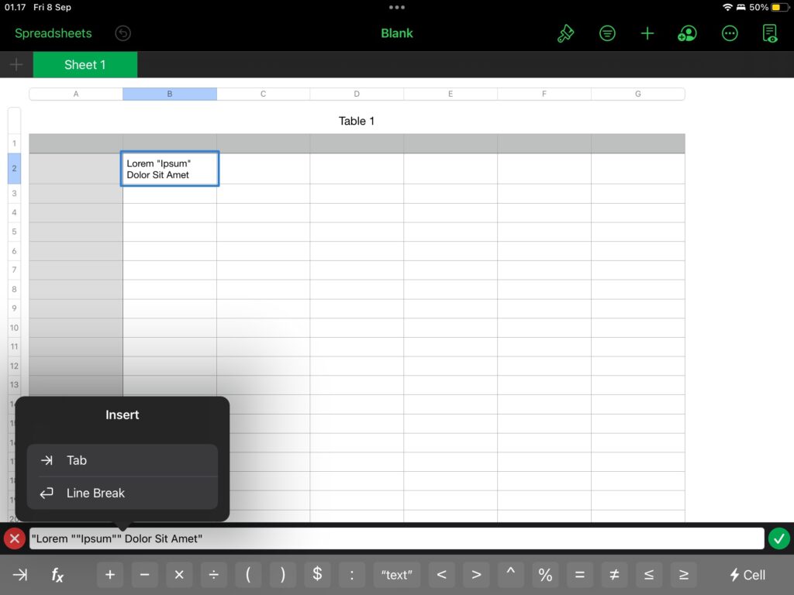Viewport: 794px width, 595px height.
Task: Confirm formula with green checkmark
Action: [779, 538]
